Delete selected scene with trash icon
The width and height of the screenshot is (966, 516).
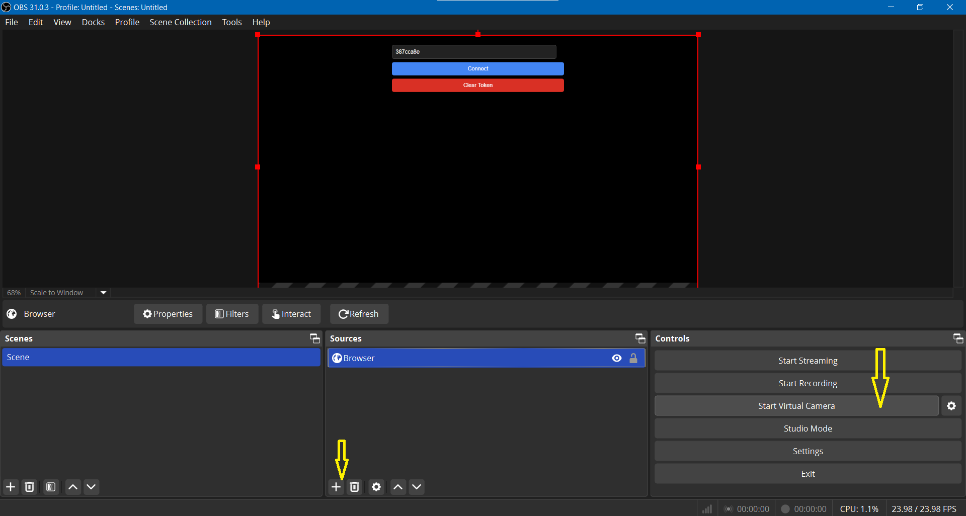[30, 487]
